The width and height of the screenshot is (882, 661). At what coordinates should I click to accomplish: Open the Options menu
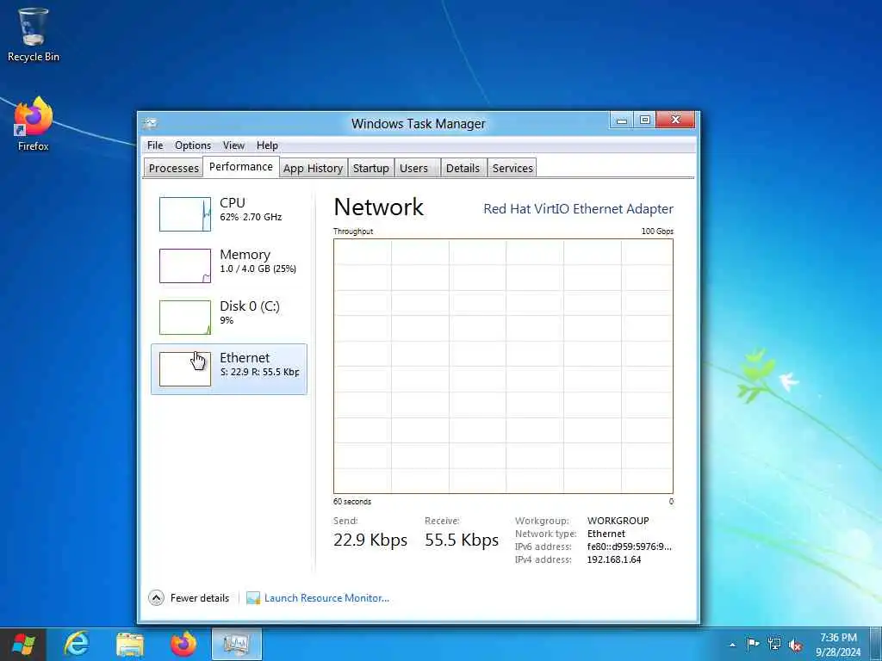[193, 145]
